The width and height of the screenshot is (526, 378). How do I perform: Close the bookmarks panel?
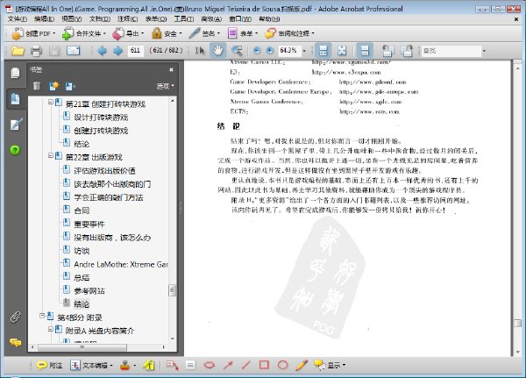point(171,69)
